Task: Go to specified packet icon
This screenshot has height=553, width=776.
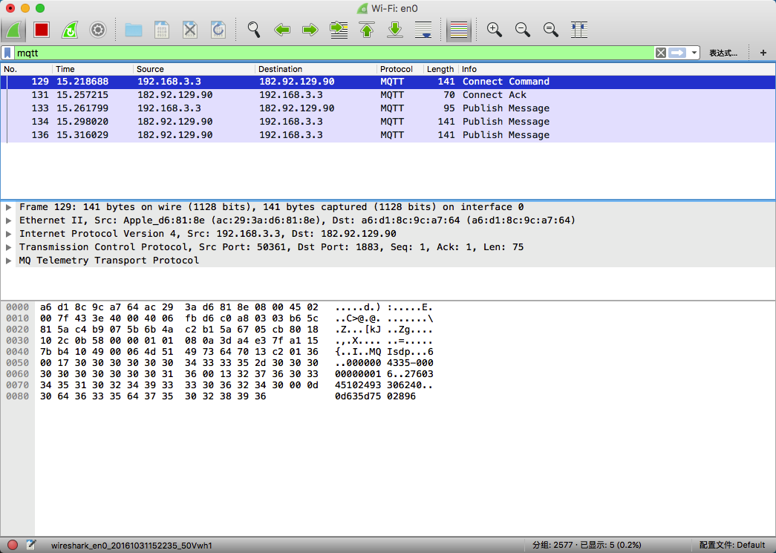Action: [x=339, y=30]
